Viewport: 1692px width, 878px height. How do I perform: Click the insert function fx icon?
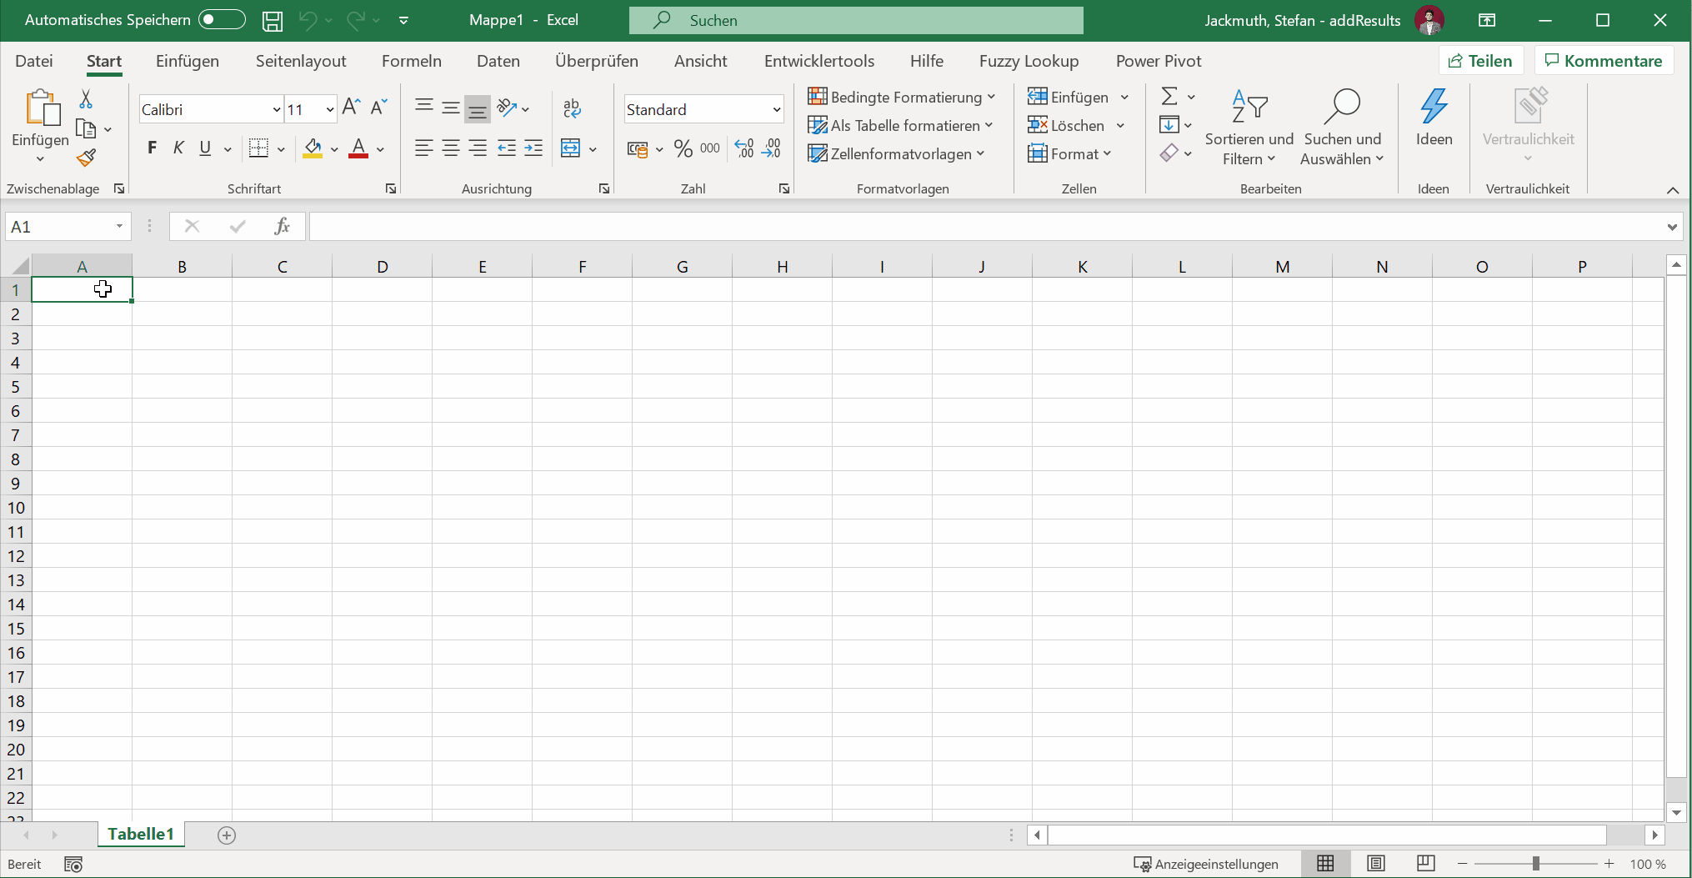click(283, 226)
